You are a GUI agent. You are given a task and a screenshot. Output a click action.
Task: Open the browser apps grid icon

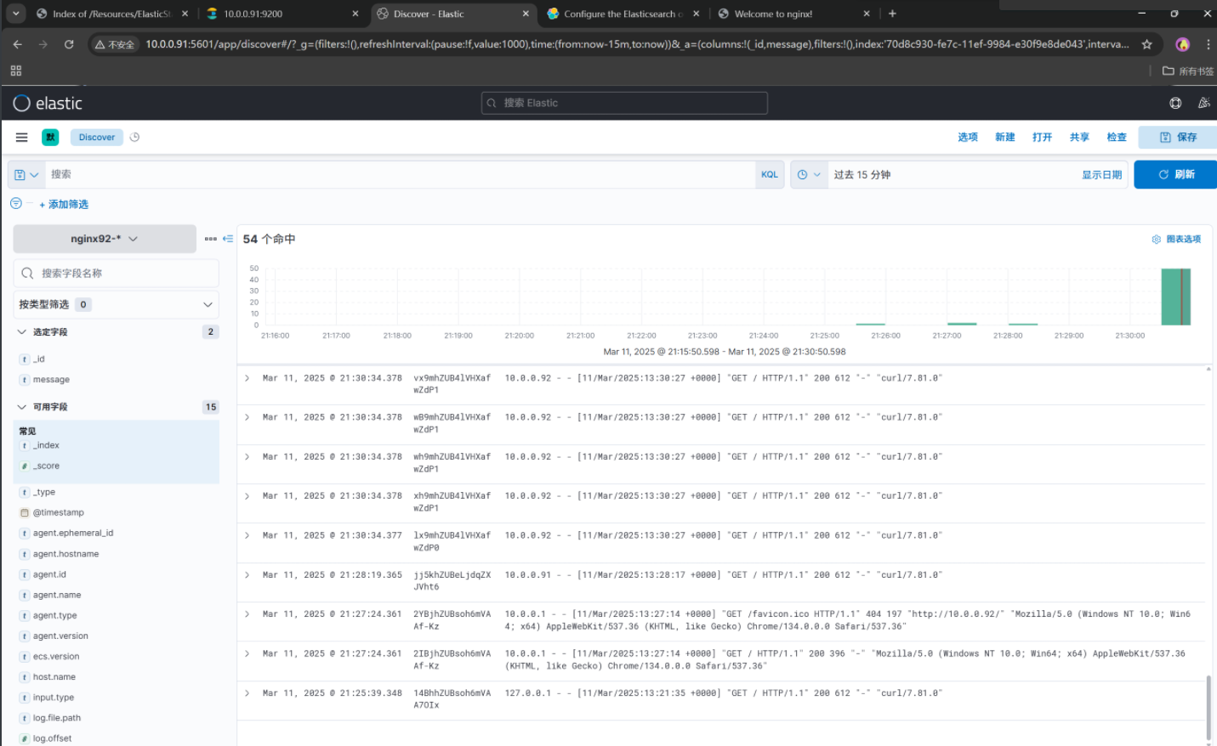coord(16,71)
